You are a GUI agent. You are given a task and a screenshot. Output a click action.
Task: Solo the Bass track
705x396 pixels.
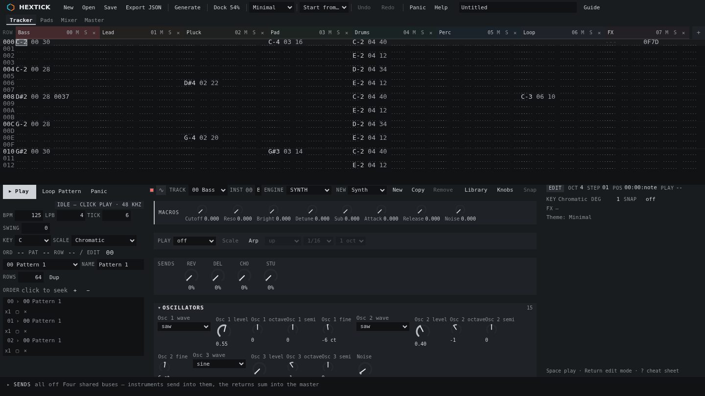coord(85,33)
